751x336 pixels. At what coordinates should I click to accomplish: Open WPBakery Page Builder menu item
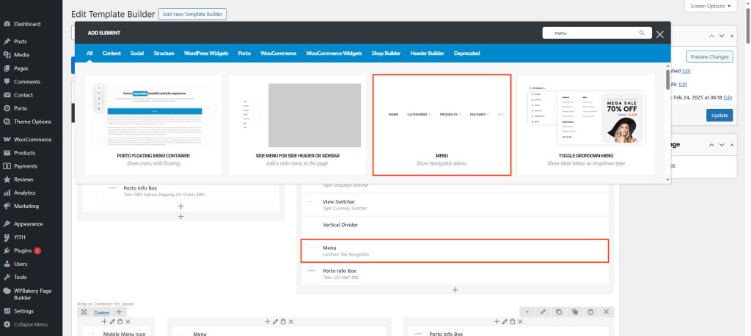(x=32, y=294)
